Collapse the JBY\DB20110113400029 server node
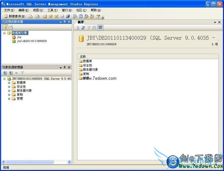This screenshot has height=171, width=224. point(5,79)
